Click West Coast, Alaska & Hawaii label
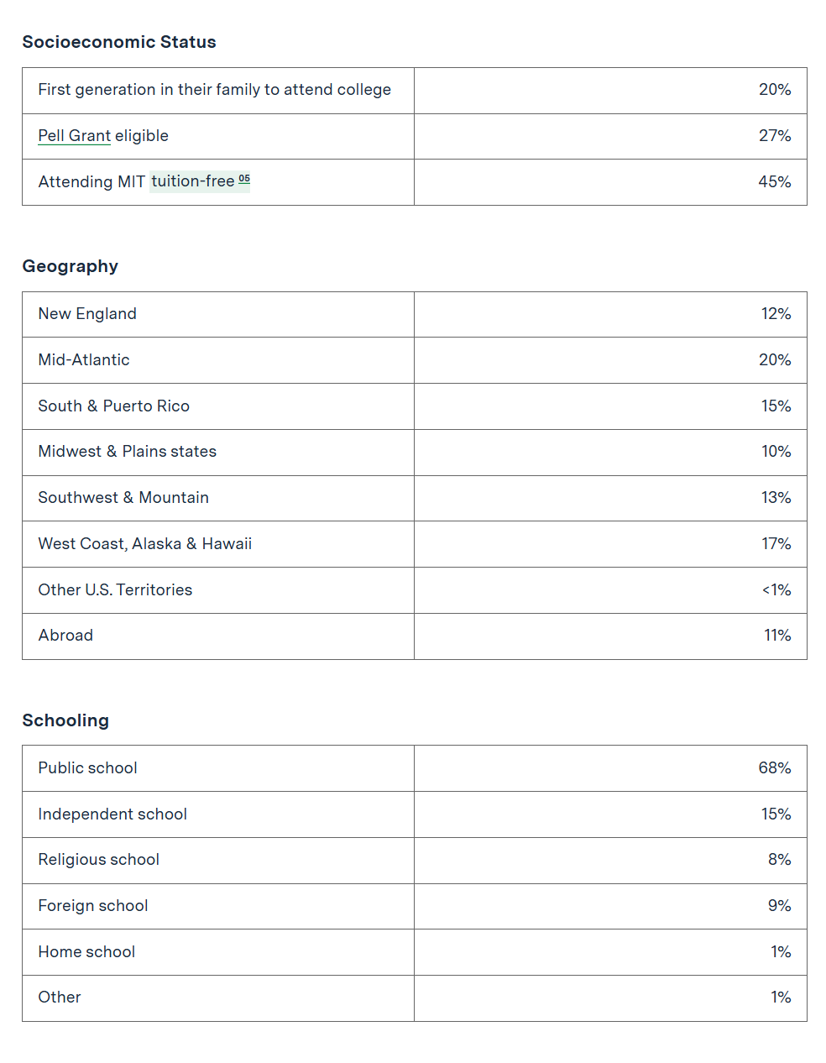826x1063 pixels. tap(144, 544)
